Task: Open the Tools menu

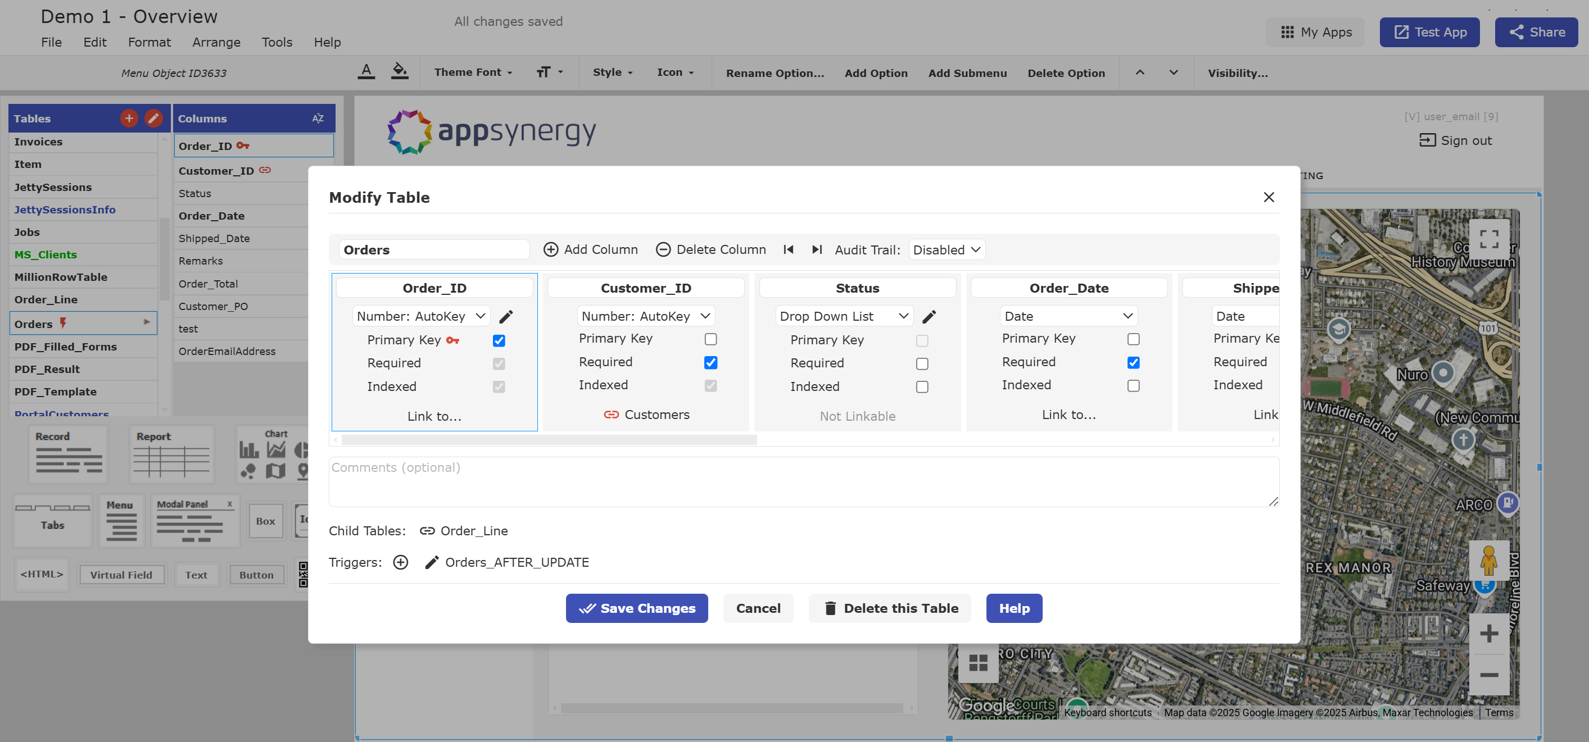Action: 277,42
